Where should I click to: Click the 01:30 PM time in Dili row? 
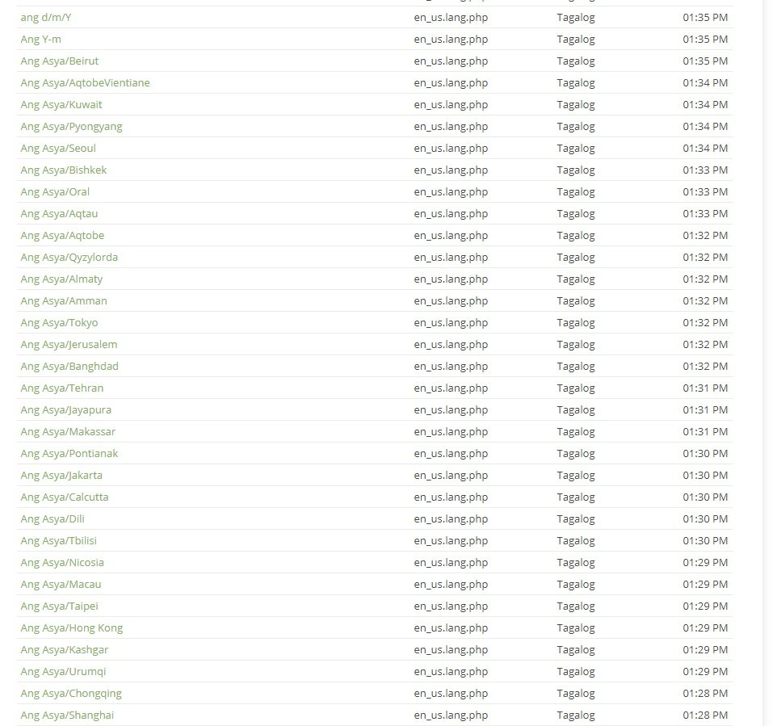pos(705,518)
